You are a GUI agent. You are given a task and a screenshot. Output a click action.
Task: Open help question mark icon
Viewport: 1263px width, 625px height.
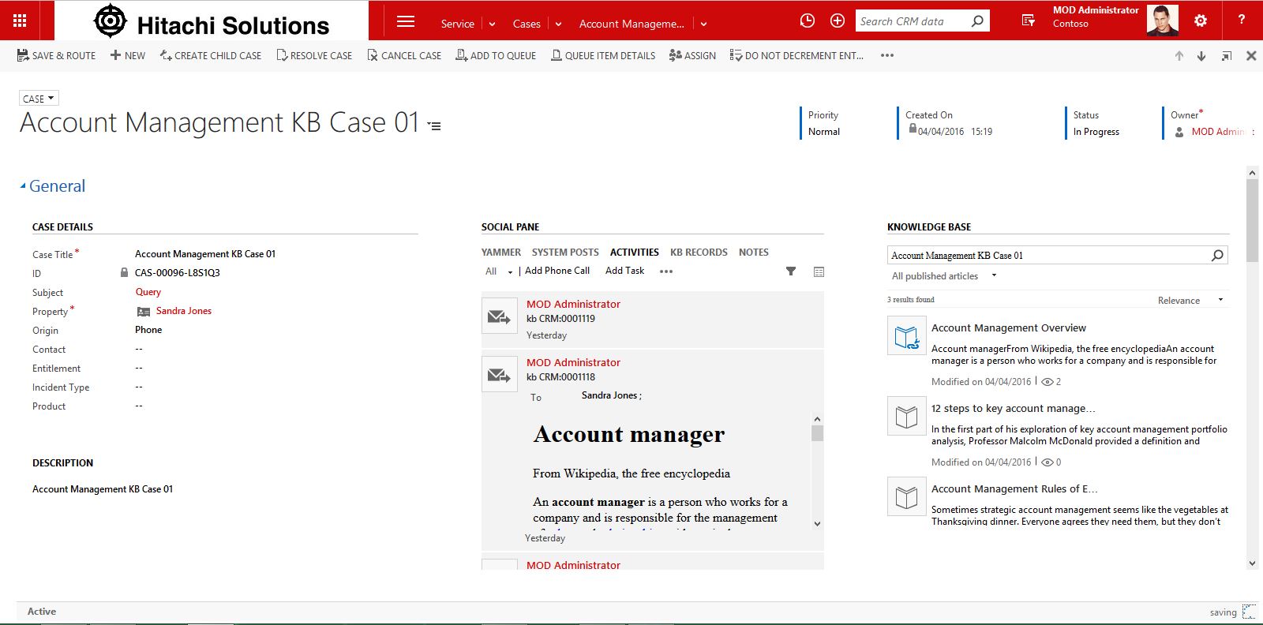tap(1242, 20)
